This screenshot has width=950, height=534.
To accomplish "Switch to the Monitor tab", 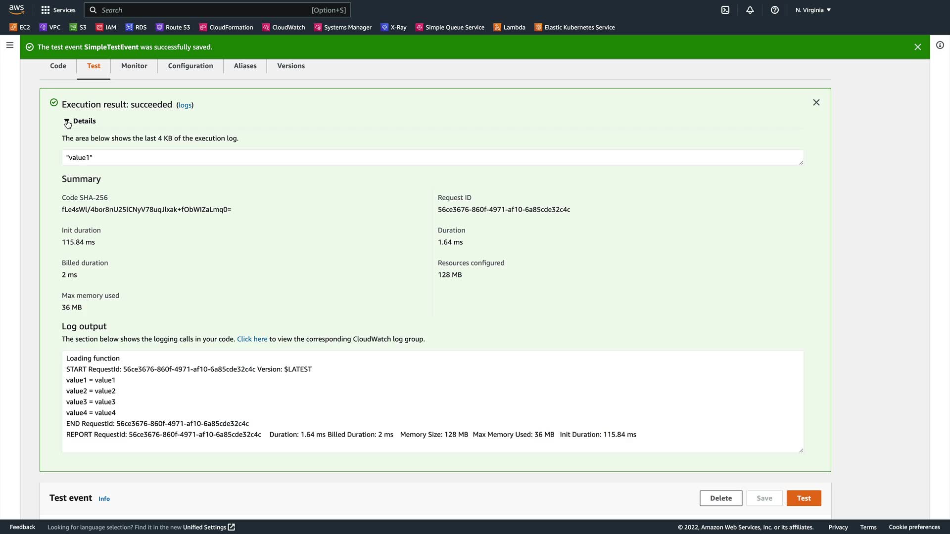I will (x=134, y=66).
